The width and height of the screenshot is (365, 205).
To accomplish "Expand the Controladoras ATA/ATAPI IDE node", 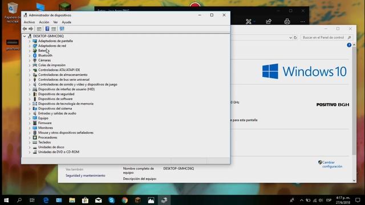I will click(30, 70).
